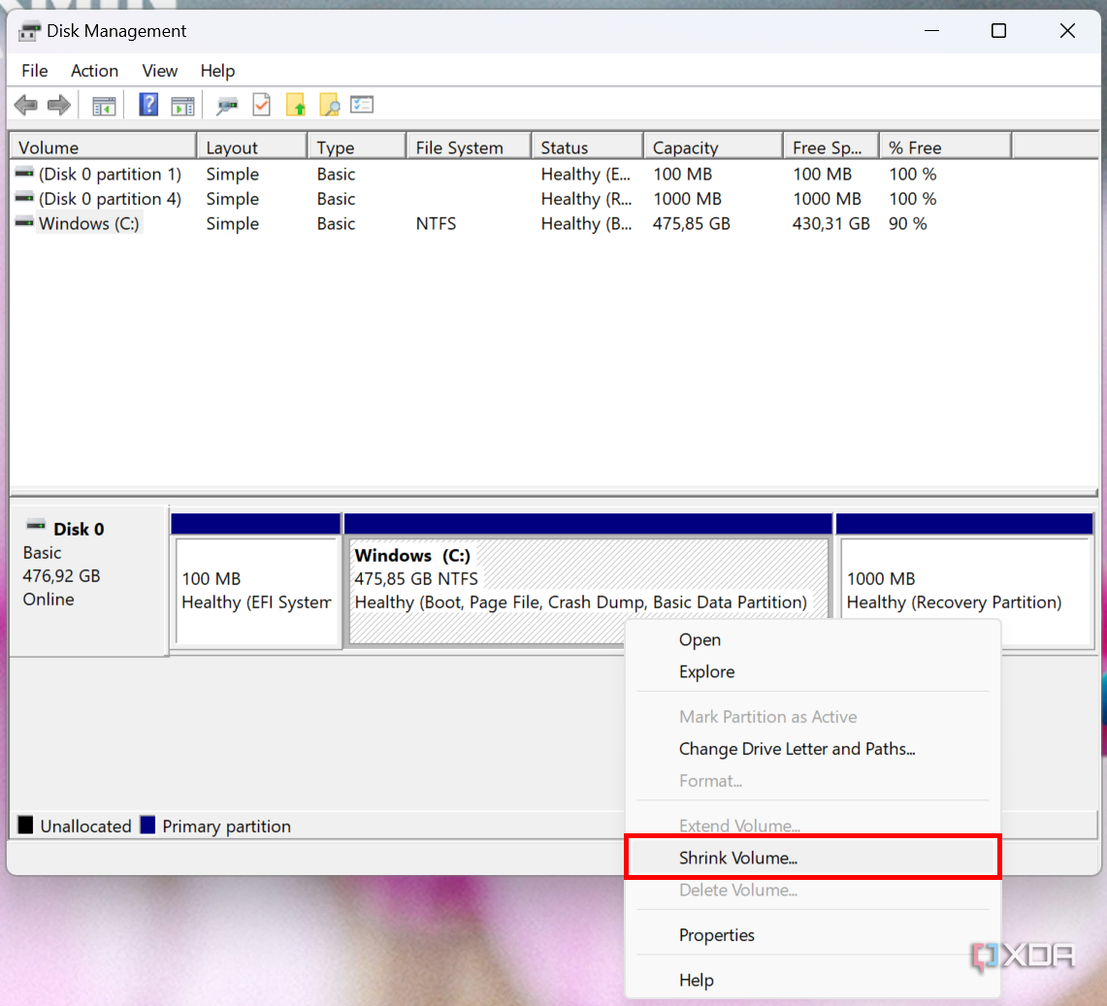1107x1006 pixels.
Task: Click the Back arrow toolbar icon
Action: click(x=26, y=105)
